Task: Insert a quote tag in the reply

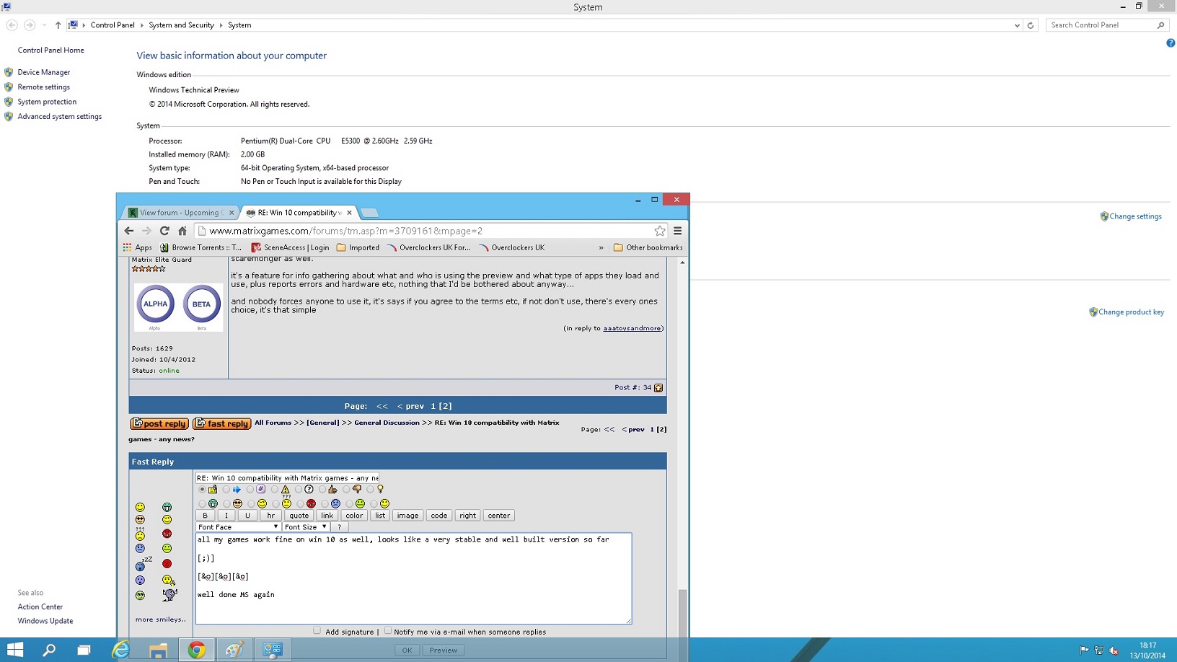Action: click(x=299, y=516)
